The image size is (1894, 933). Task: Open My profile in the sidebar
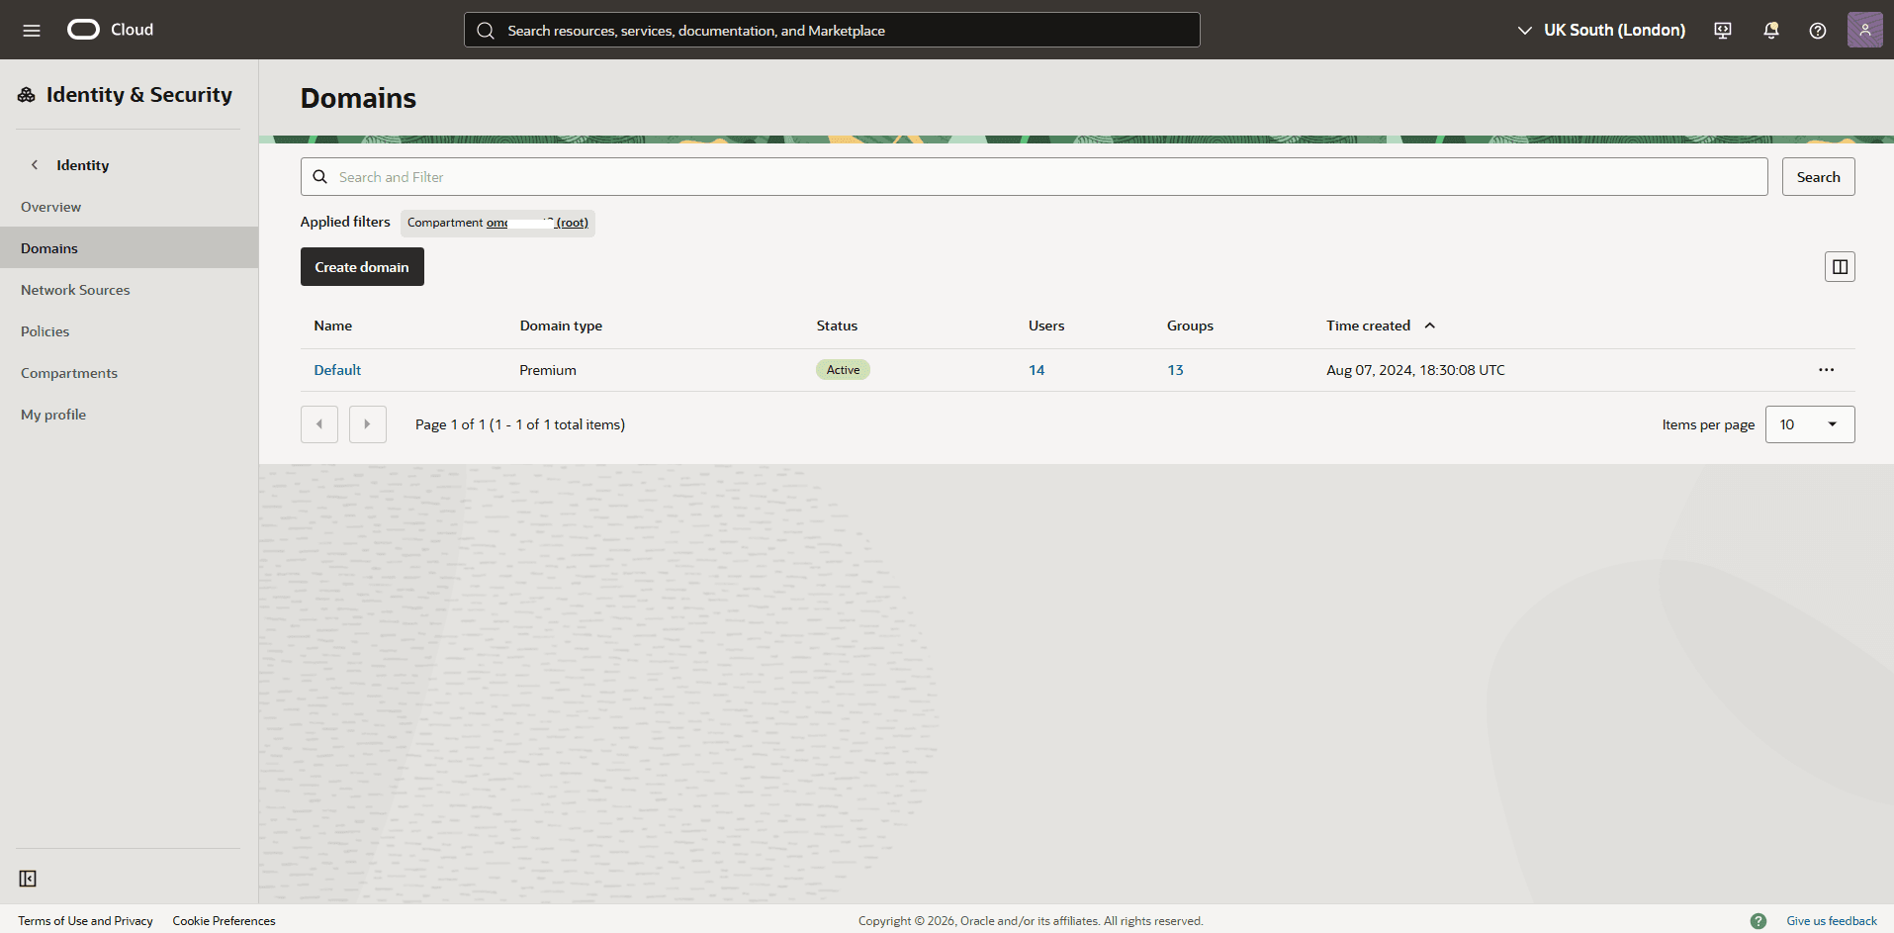point(129,415)
